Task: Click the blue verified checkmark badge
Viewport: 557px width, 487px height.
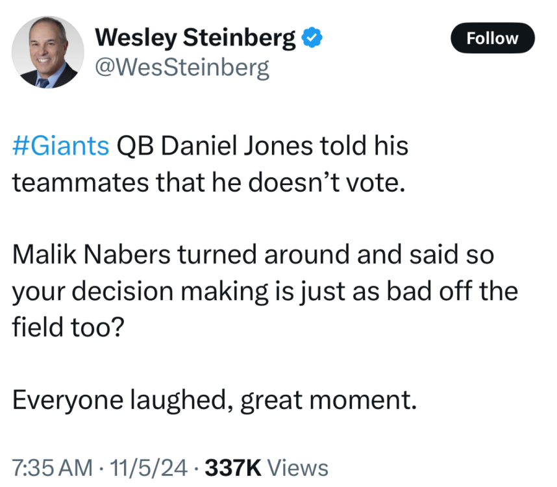Action: point(313,39)
